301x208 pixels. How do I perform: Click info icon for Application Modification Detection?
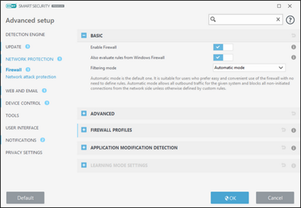tap(293, 148)
